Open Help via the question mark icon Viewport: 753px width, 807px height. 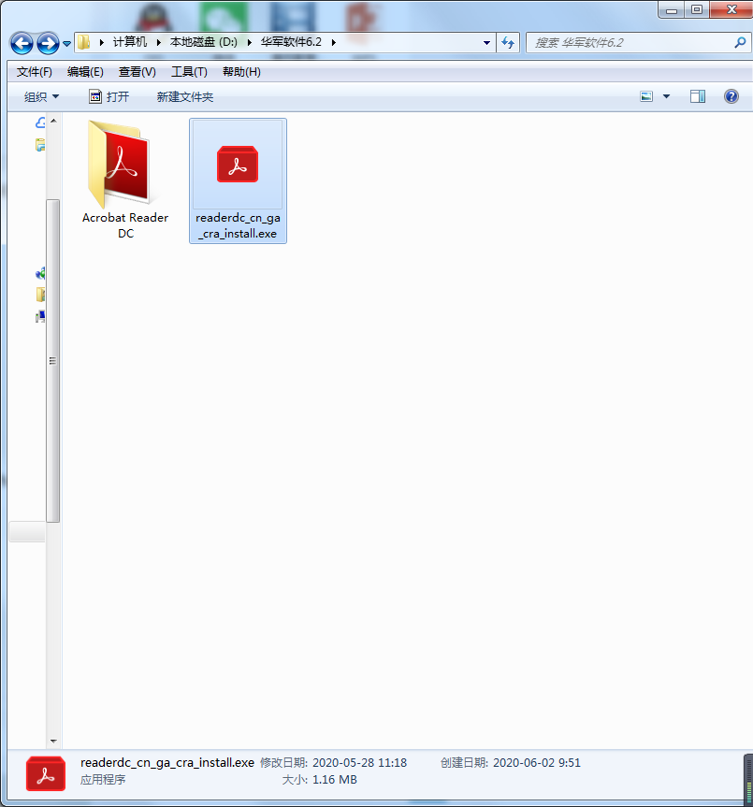click(730, 96)
